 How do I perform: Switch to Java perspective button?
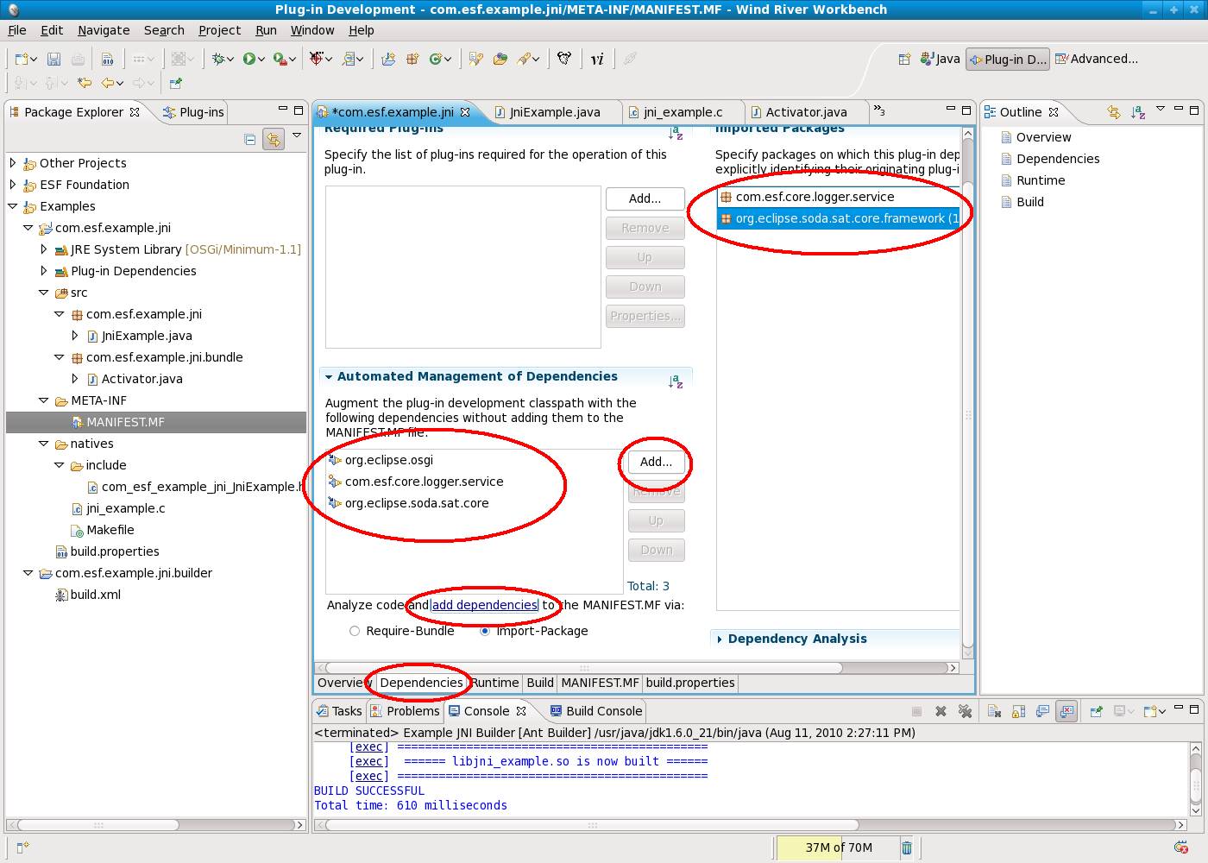[x=941, y=59]
